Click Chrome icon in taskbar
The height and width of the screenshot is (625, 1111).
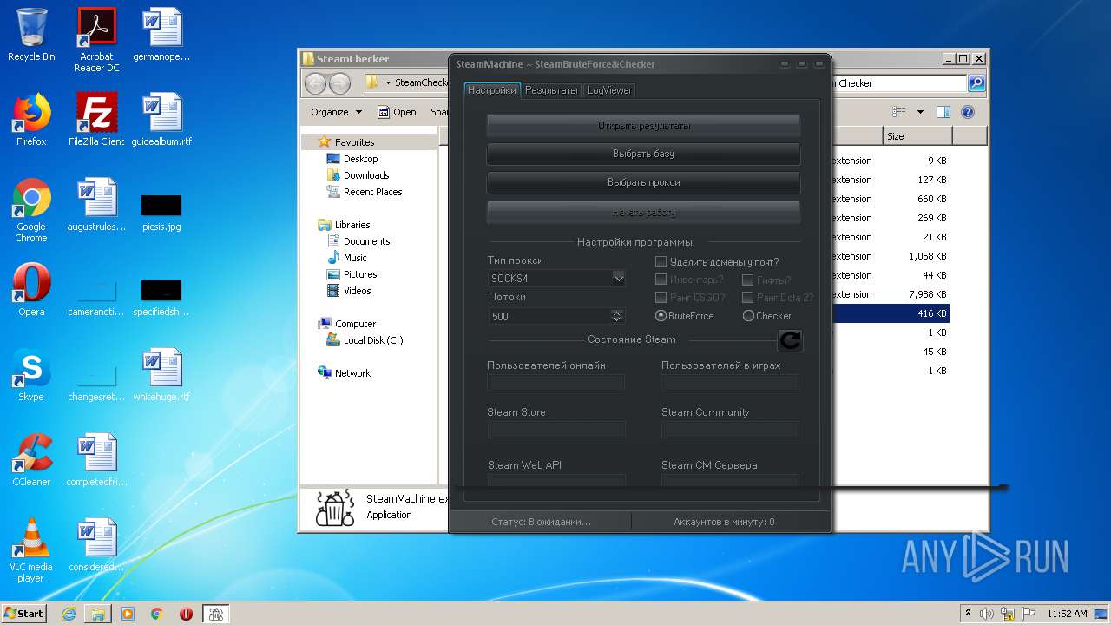[157, 614]
